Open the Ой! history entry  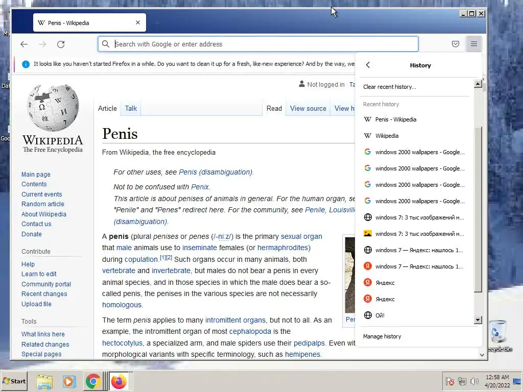[x=416, y=315]
